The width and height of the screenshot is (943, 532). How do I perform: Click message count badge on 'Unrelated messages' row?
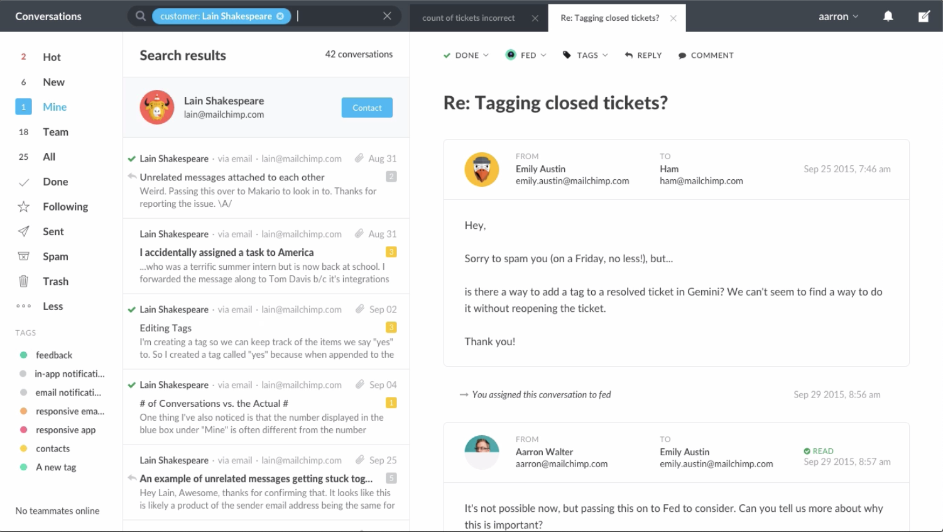point(391,177)
